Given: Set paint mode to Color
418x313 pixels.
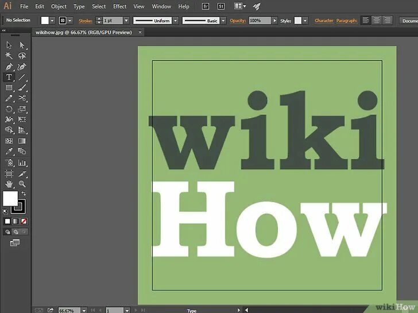Looking at the screenshot, I should tap(7, 221).
